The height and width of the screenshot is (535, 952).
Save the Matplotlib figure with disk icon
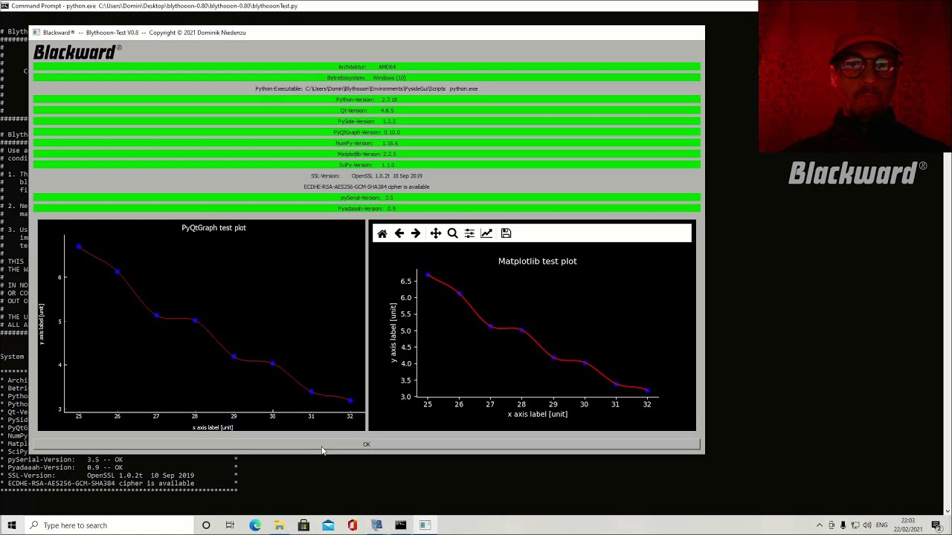click(506, 233)
